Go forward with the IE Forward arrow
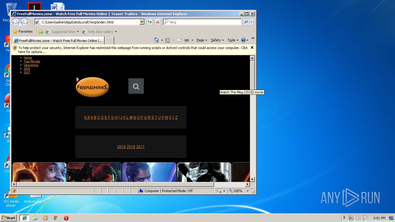Screen dimensions: 395x222 point(24,22)
